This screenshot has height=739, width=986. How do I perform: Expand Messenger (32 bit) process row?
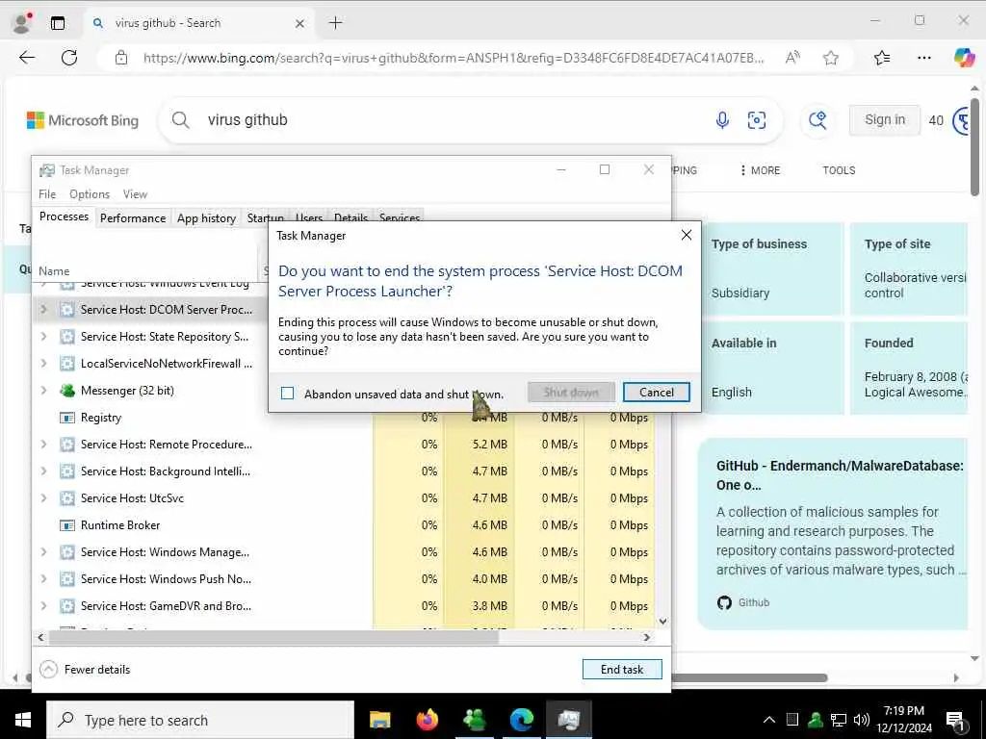43,391
